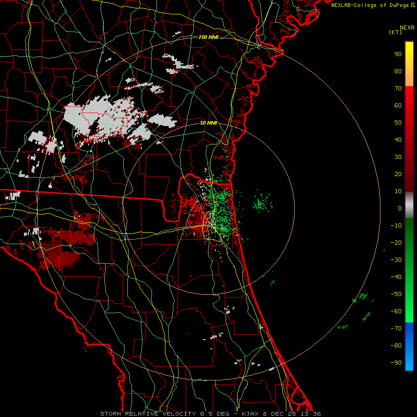Pick the blue band at color bar bottom
The image size is (417, 417).
point(409,347)
